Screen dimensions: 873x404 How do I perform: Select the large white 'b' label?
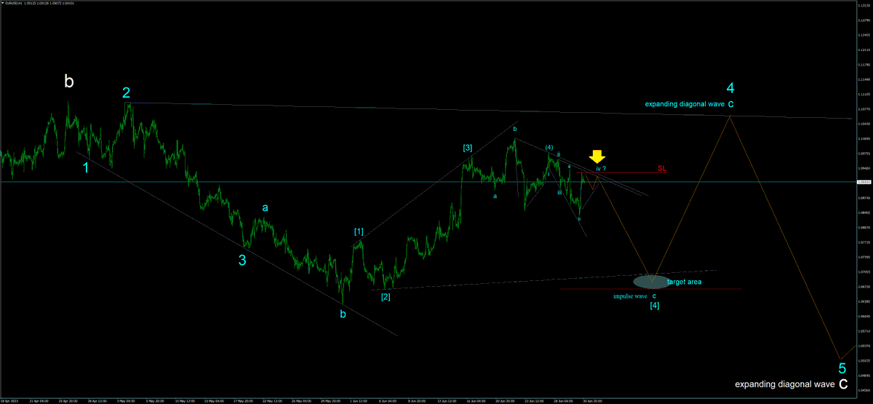click(x=69, y=82)
